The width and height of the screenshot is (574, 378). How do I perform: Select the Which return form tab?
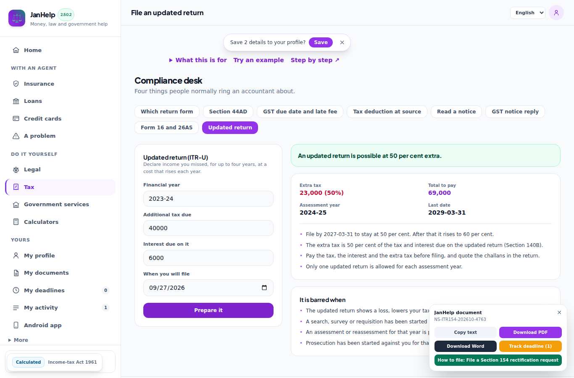click(x=167, y=112)
